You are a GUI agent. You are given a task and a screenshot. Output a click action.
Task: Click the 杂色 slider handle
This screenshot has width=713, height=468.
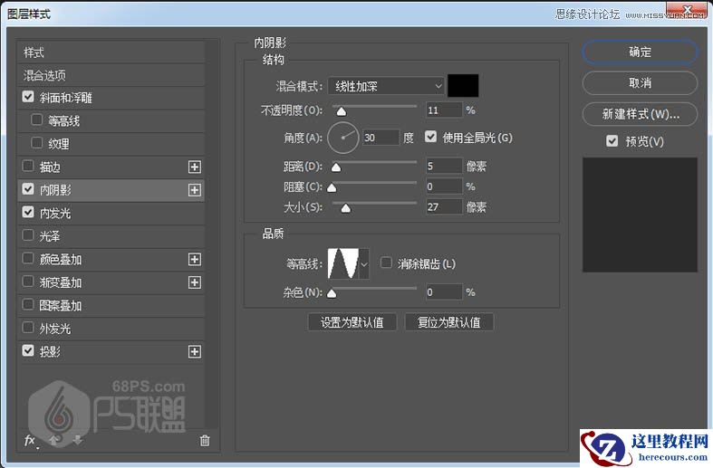pos(332,293)
